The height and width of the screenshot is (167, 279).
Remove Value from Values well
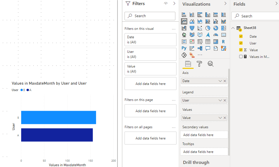pyautogui.click(x=225, y=118)
